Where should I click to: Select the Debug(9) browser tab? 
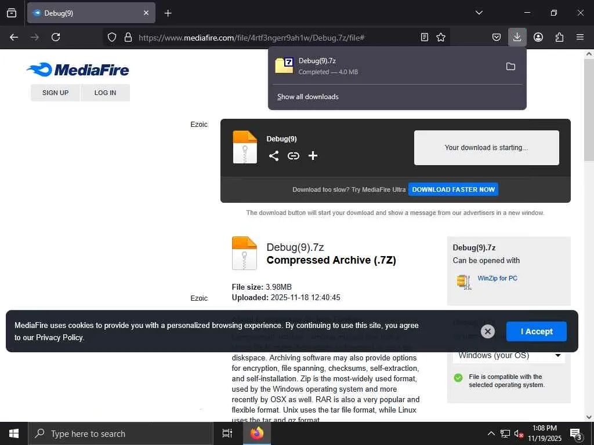coord(91,13)
